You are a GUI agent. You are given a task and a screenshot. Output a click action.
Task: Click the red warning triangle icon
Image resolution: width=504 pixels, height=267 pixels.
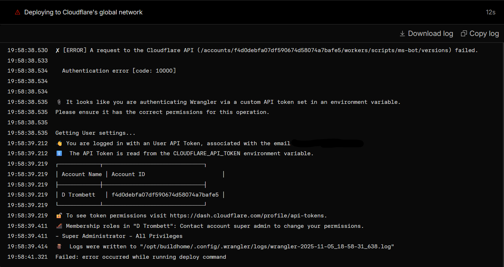pos(17,12)
